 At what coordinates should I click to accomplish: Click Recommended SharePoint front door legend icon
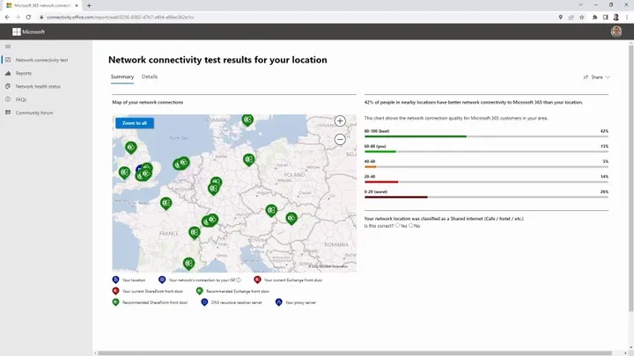pyautogui.click(x=115, y=302)
